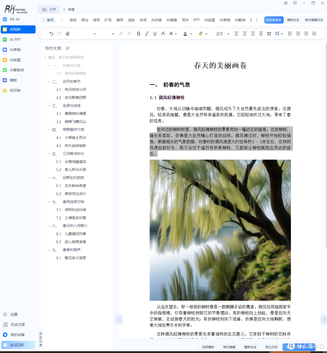Apply font color with A icon
Viewport: 327px width, 353px height.
coord(185,34)
